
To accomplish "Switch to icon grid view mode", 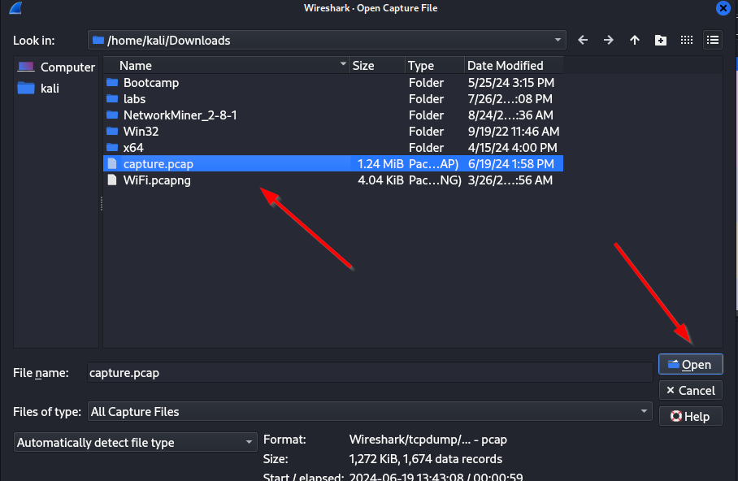I will pyautogui.click(x=687, y=41).
